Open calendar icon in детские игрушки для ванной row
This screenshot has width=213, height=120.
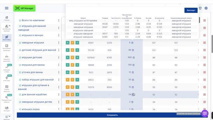(133, 50)
